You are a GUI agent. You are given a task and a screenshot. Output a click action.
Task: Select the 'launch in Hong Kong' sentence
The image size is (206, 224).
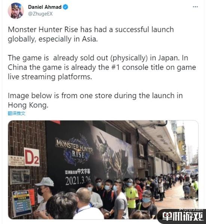tap(95, 100)
